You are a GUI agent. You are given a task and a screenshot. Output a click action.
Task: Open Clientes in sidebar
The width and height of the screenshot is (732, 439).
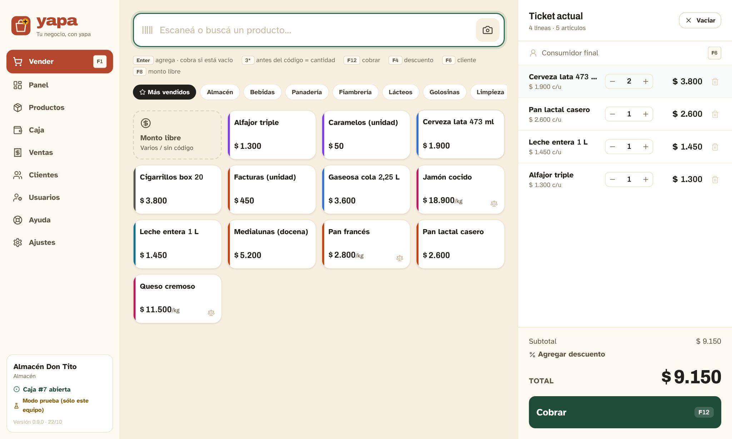tap(60, 175)
